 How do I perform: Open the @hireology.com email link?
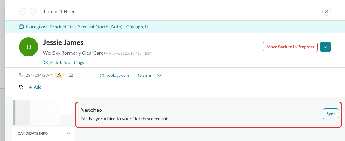point(114,75)
